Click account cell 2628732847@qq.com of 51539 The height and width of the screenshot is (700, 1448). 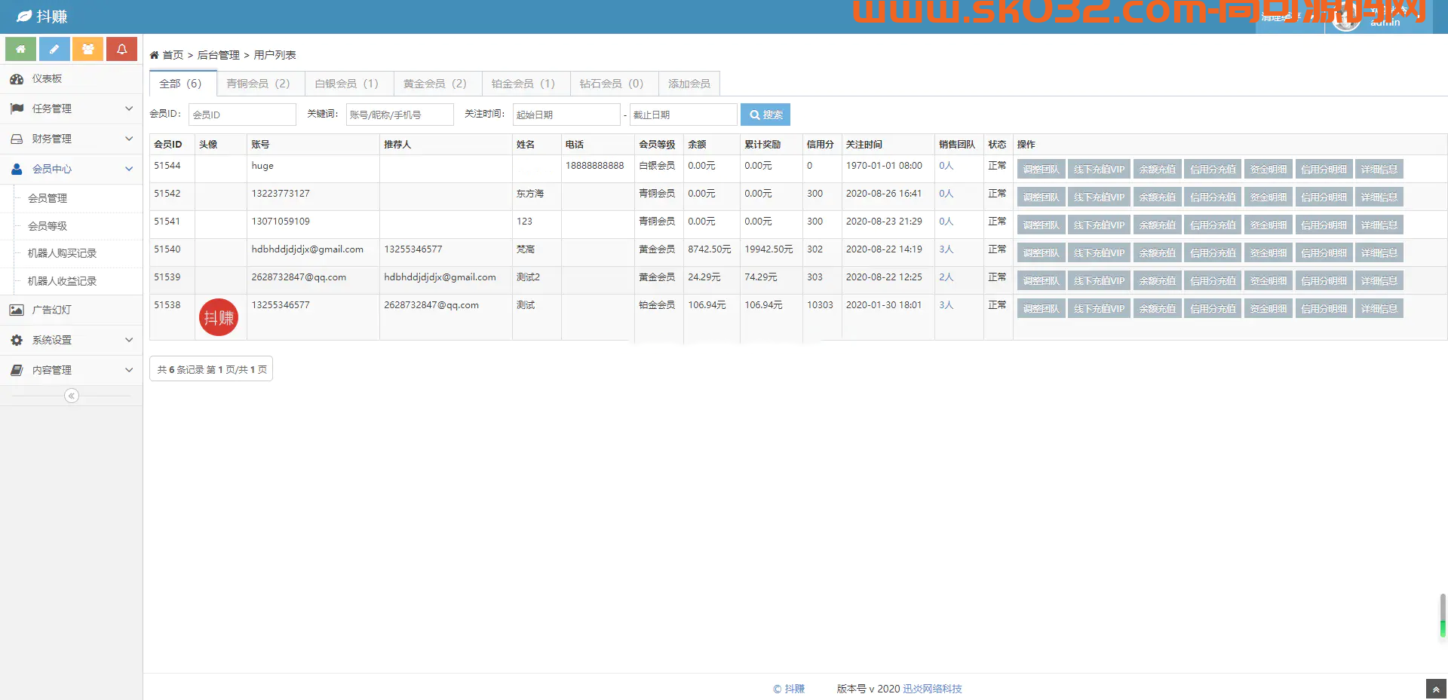(x=299, y=277)
